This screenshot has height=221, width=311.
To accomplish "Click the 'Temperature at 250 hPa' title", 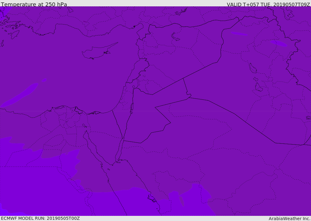I will point(34,4).
